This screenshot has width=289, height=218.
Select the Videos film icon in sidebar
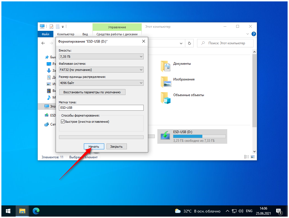point(49,91)
